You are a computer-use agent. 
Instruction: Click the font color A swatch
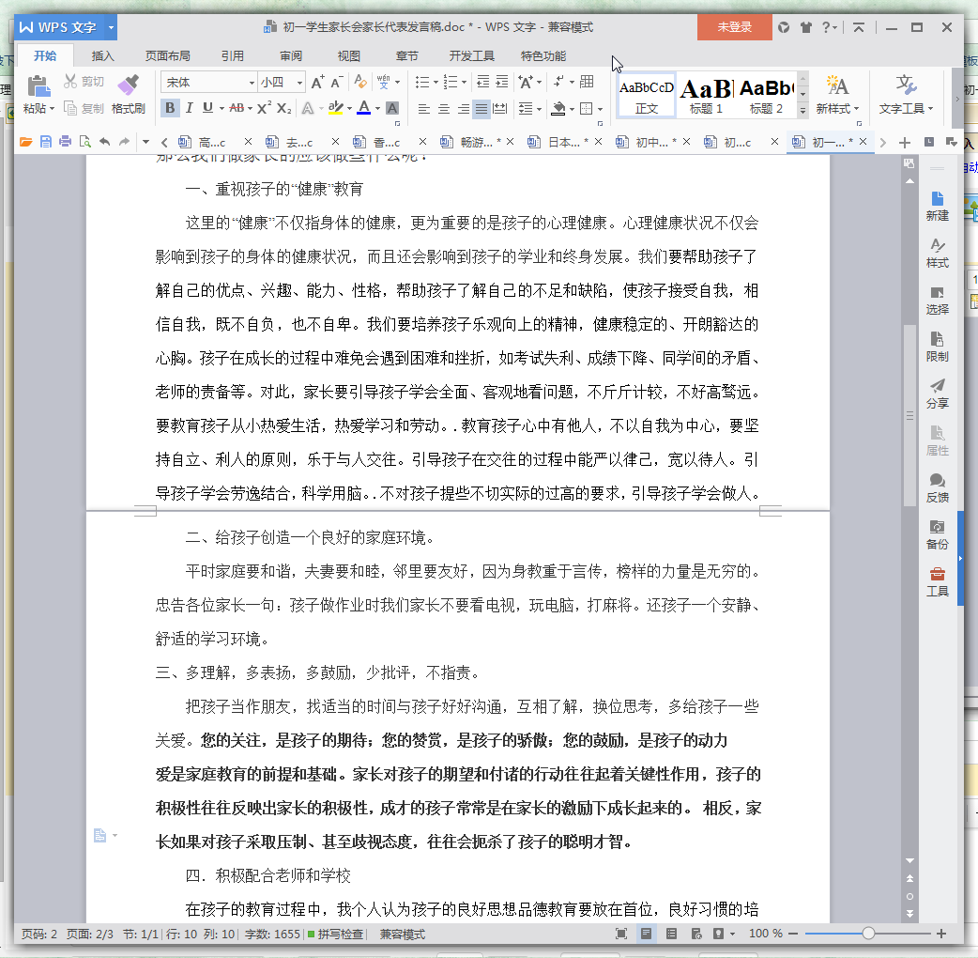(364, 108)
